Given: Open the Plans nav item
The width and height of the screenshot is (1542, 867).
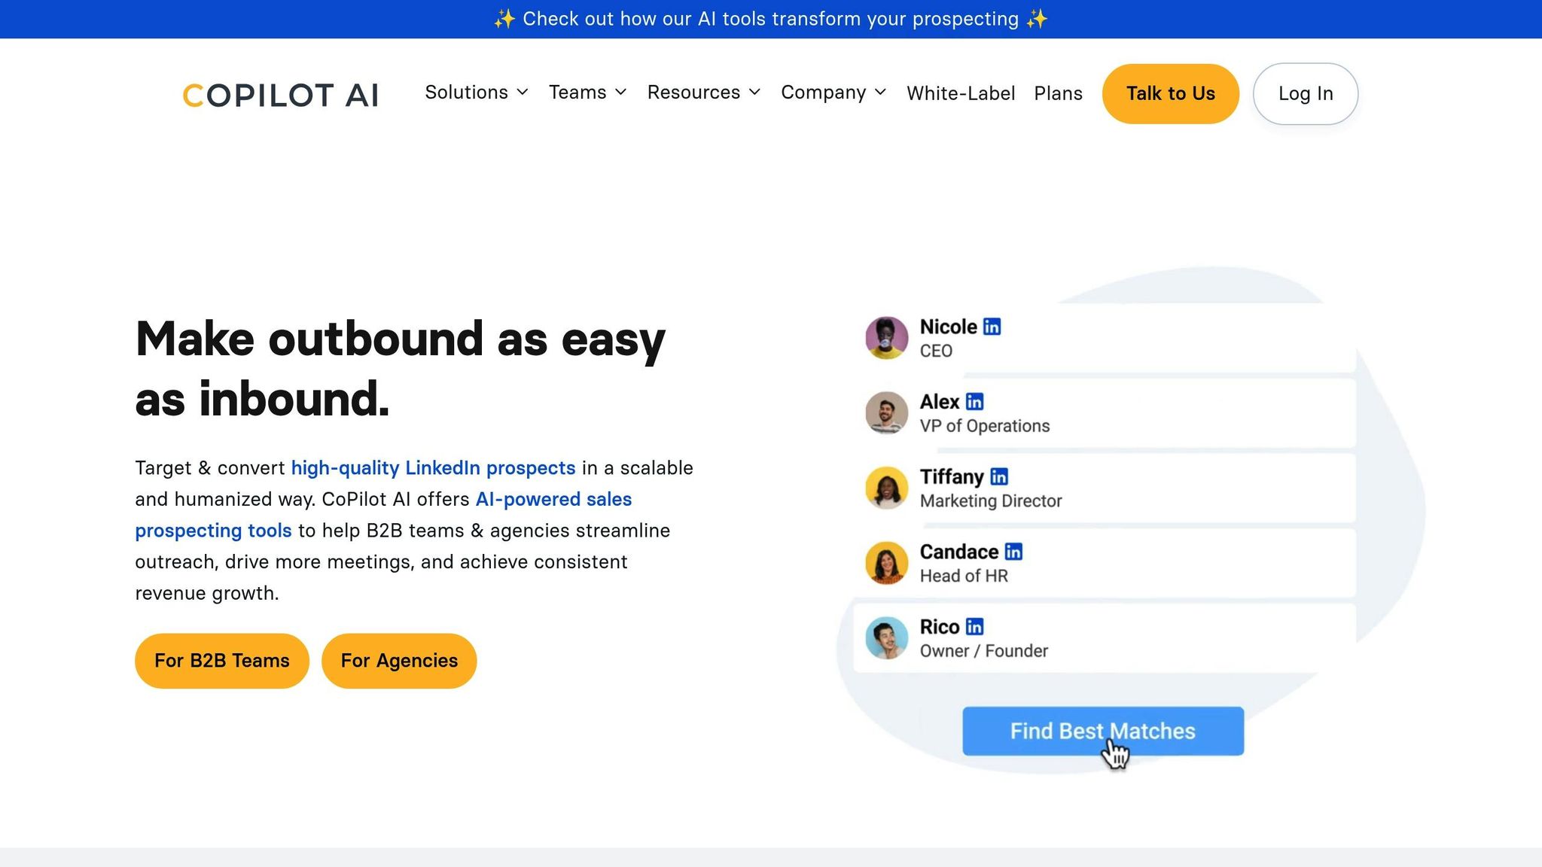Looking at the screenshot, I should [1058, 93].
